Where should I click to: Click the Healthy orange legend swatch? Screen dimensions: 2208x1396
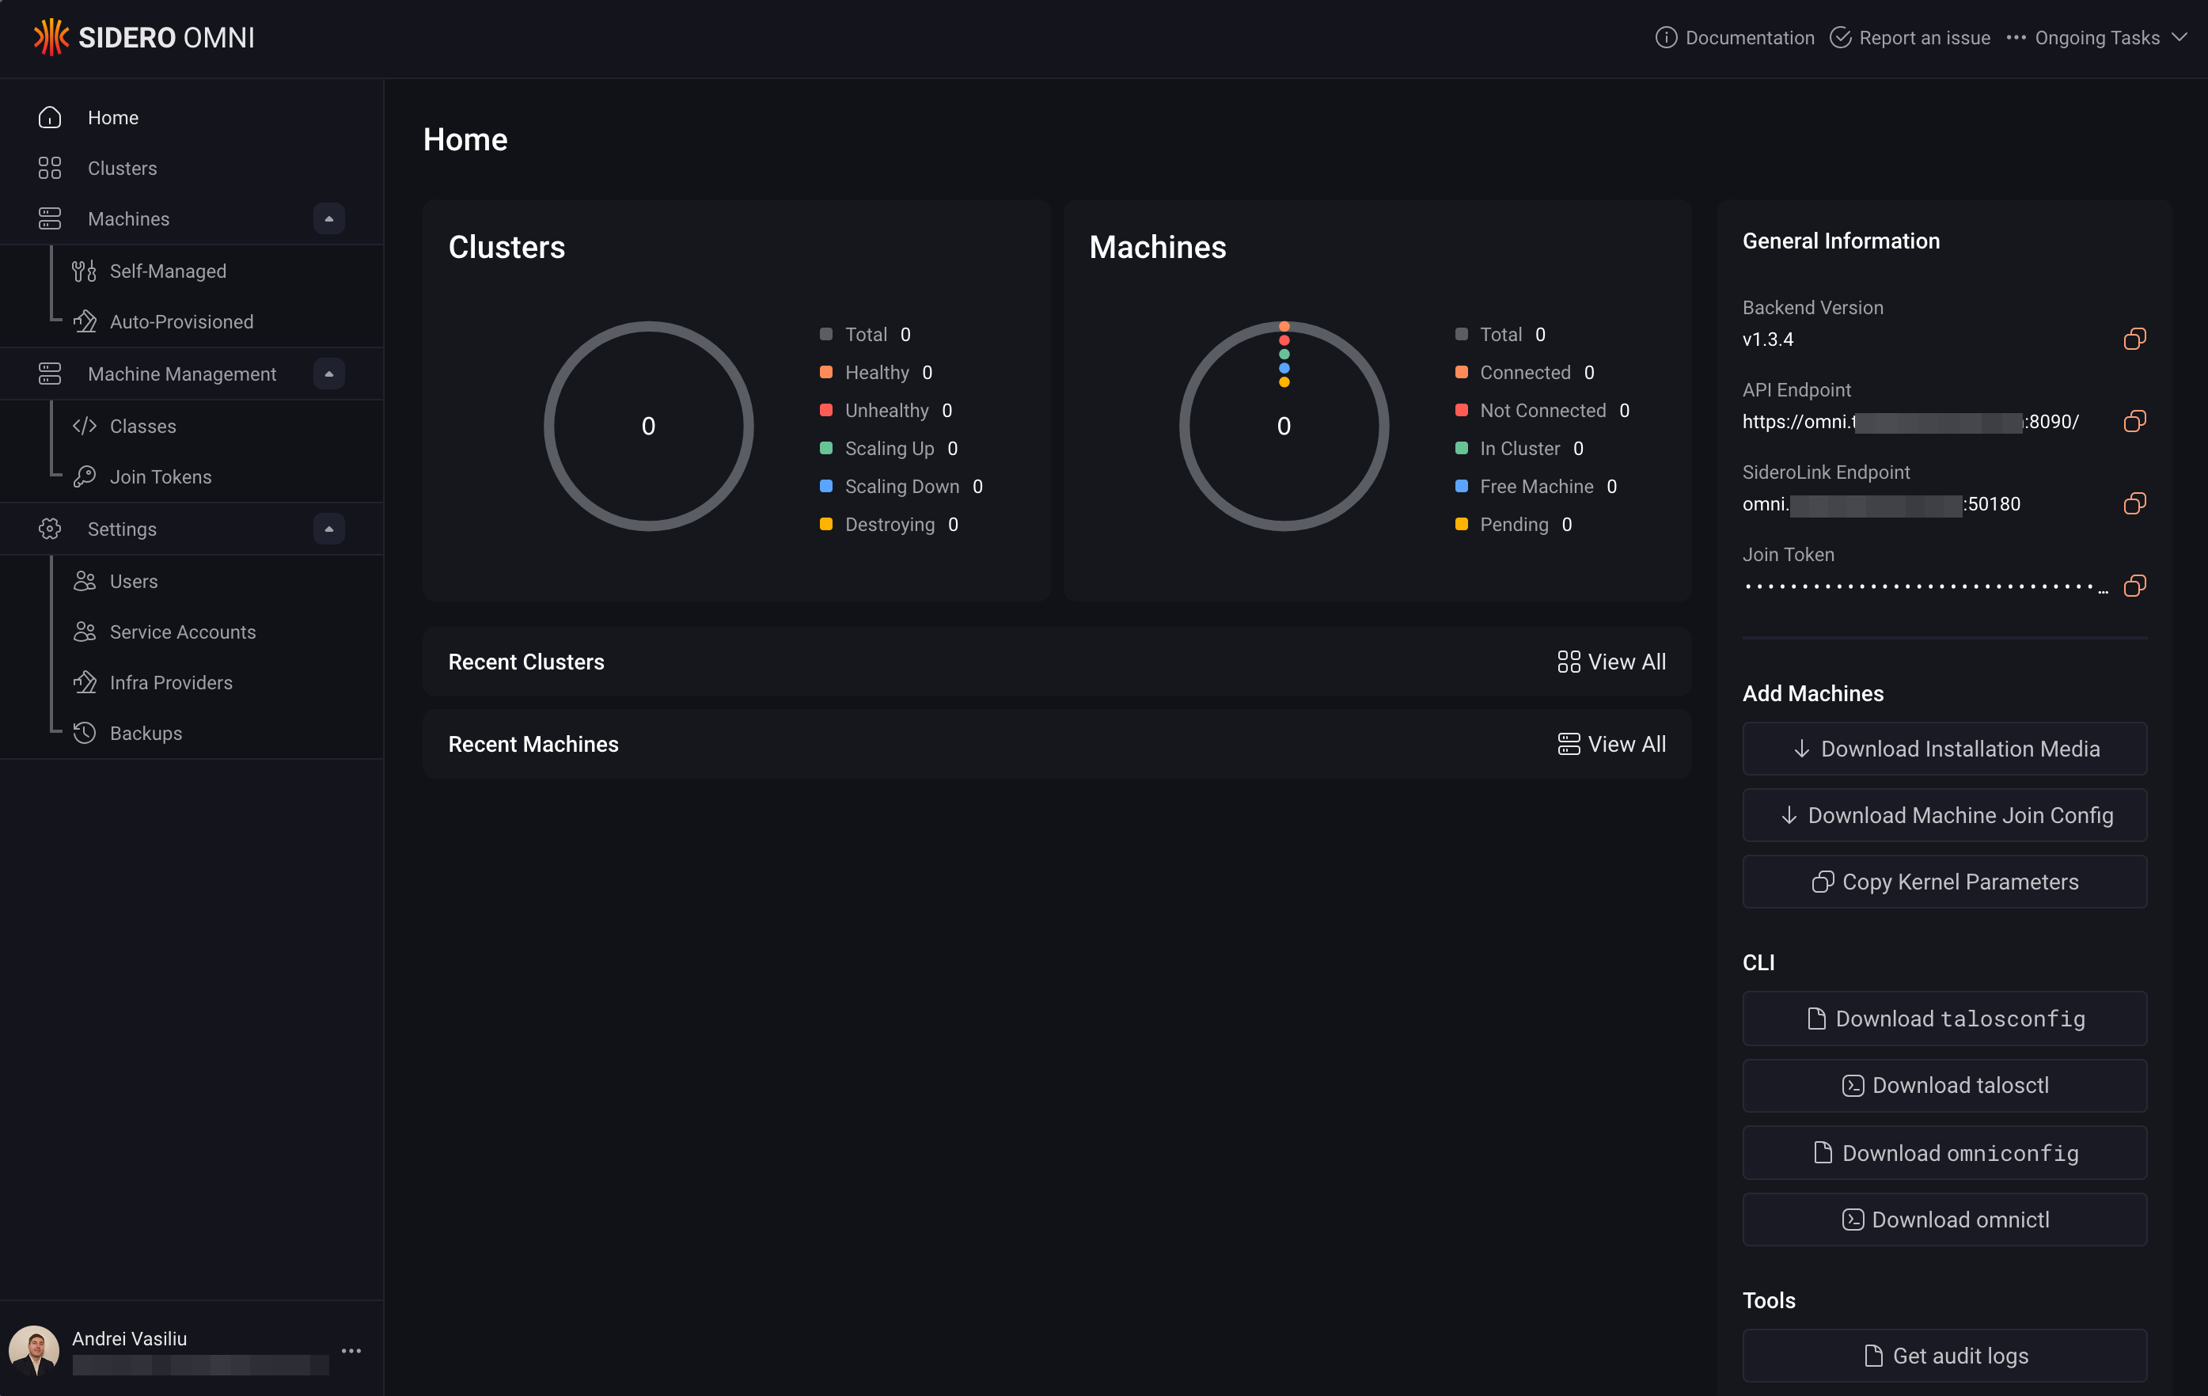(x=825, y=373)
